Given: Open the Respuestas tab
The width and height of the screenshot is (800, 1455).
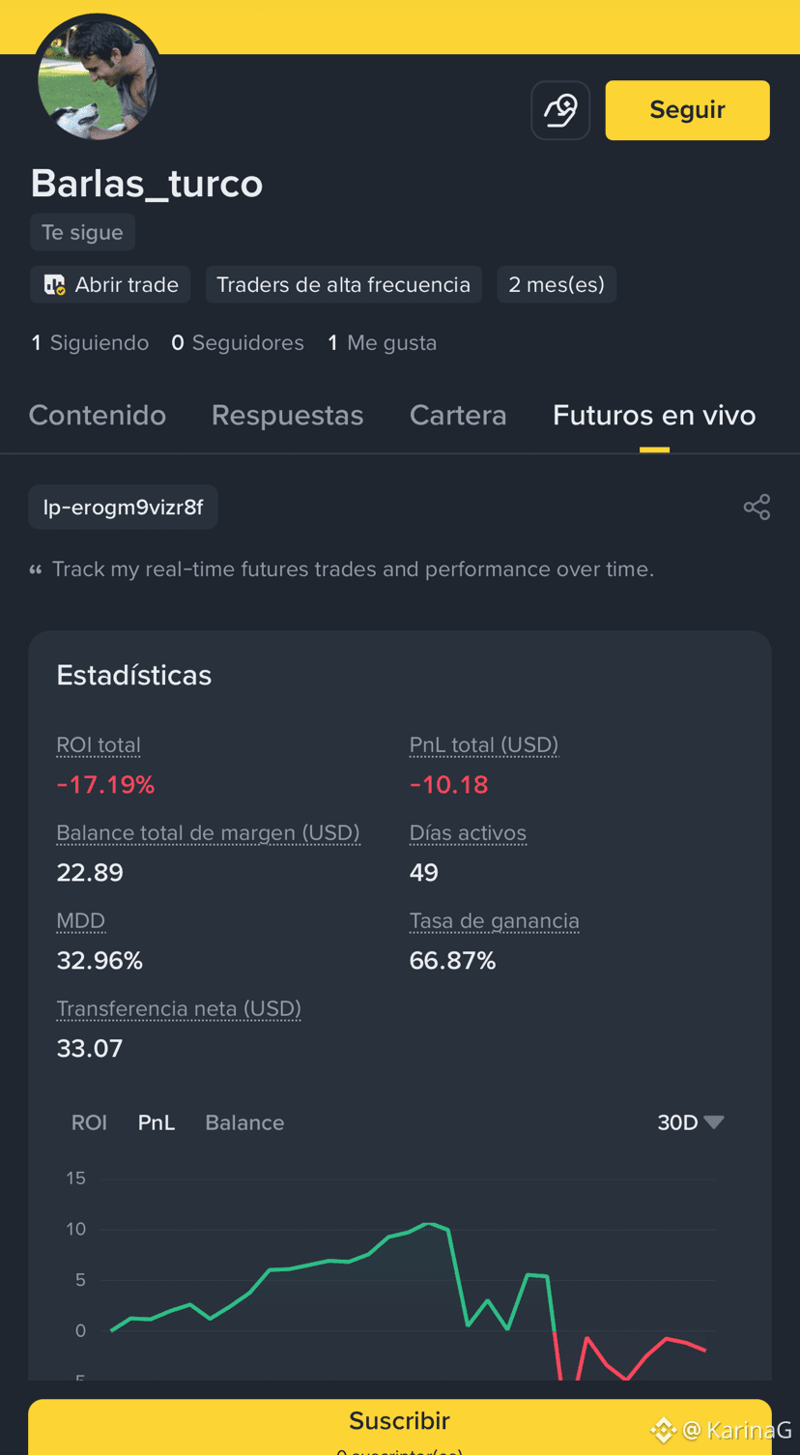Looking at the screenshot, I should tap(288, 416).
